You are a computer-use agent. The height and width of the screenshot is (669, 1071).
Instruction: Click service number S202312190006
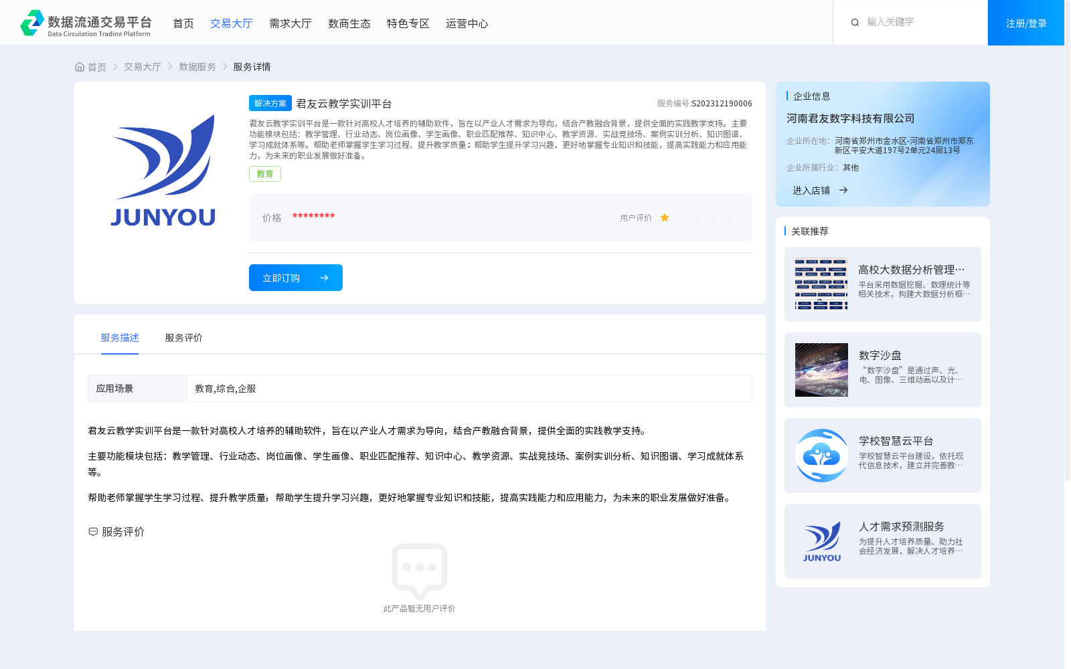722,104
